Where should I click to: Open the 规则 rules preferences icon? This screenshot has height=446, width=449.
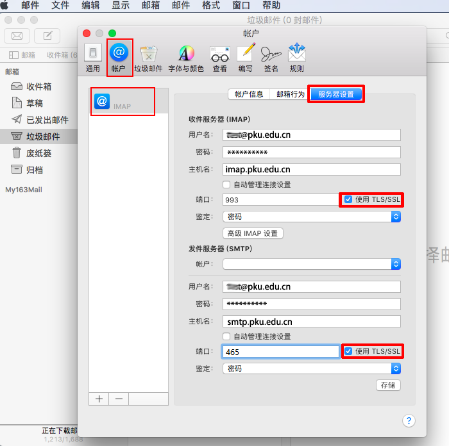[296, 58]
